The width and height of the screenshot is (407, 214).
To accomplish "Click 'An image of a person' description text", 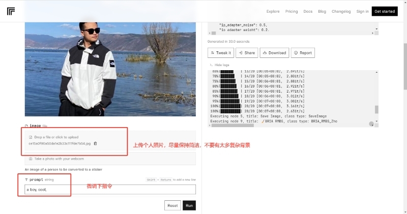I will 63,169.
